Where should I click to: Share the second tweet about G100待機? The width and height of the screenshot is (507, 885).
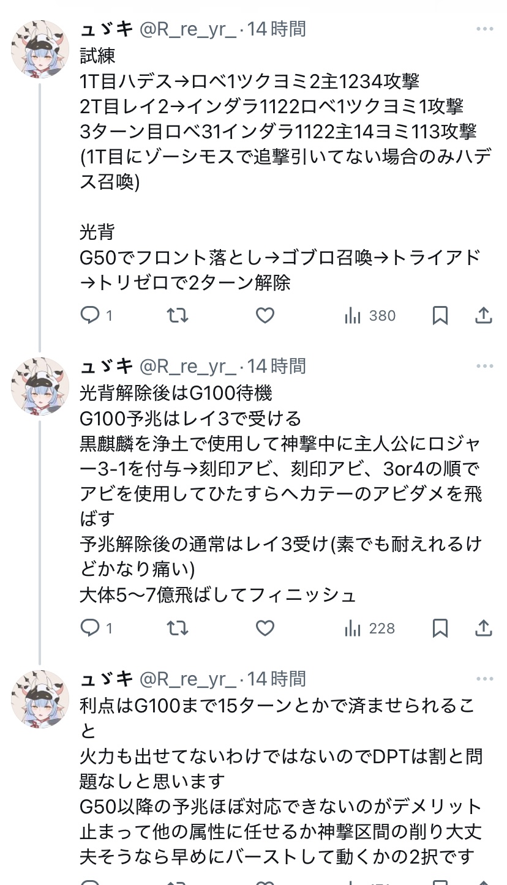point(484,628)
